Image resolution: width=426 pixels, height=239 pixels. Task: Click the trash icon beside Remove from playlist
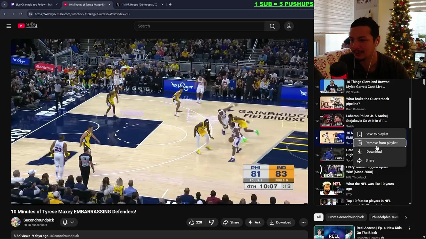point(359,143)
